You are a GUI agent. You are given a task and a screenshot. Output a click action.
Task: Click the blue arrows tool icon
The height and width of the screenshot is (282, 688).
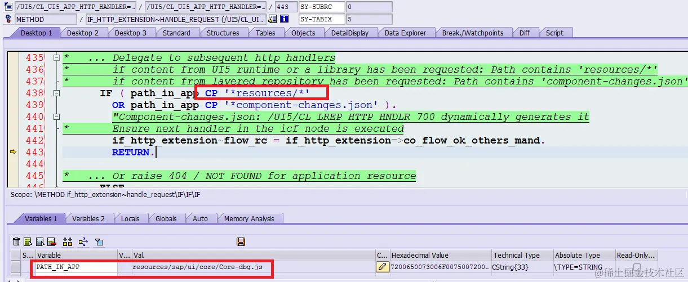tap(83, 241)
